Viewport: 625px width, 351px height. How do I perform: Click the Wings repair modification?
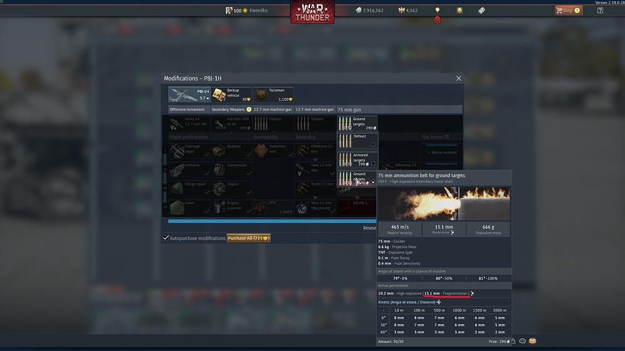click(x=189, y=189)
